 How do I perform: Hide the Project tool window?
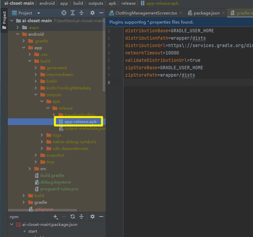pyautogui.click(x=101, y=13)
